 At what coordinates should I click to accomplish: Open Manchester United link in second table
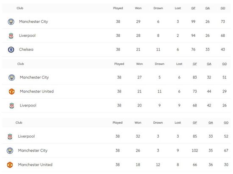[37, 91]
